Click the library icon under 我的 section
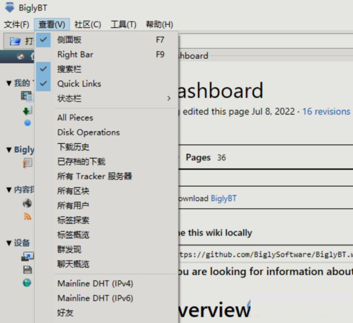This screenshot has height=323, width=353. (27, 96)
